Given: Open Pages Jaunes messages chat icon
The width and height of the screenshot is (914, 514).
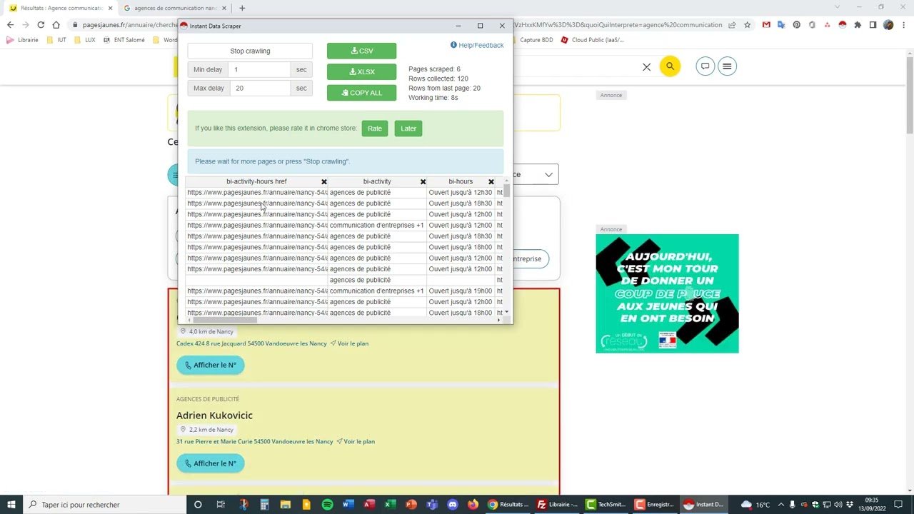Looking at the screenshot, I should [705, 66].
